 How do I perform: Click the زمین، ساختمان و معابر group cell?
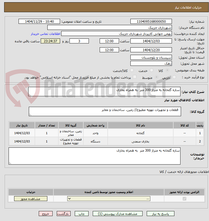click(71, 133)
